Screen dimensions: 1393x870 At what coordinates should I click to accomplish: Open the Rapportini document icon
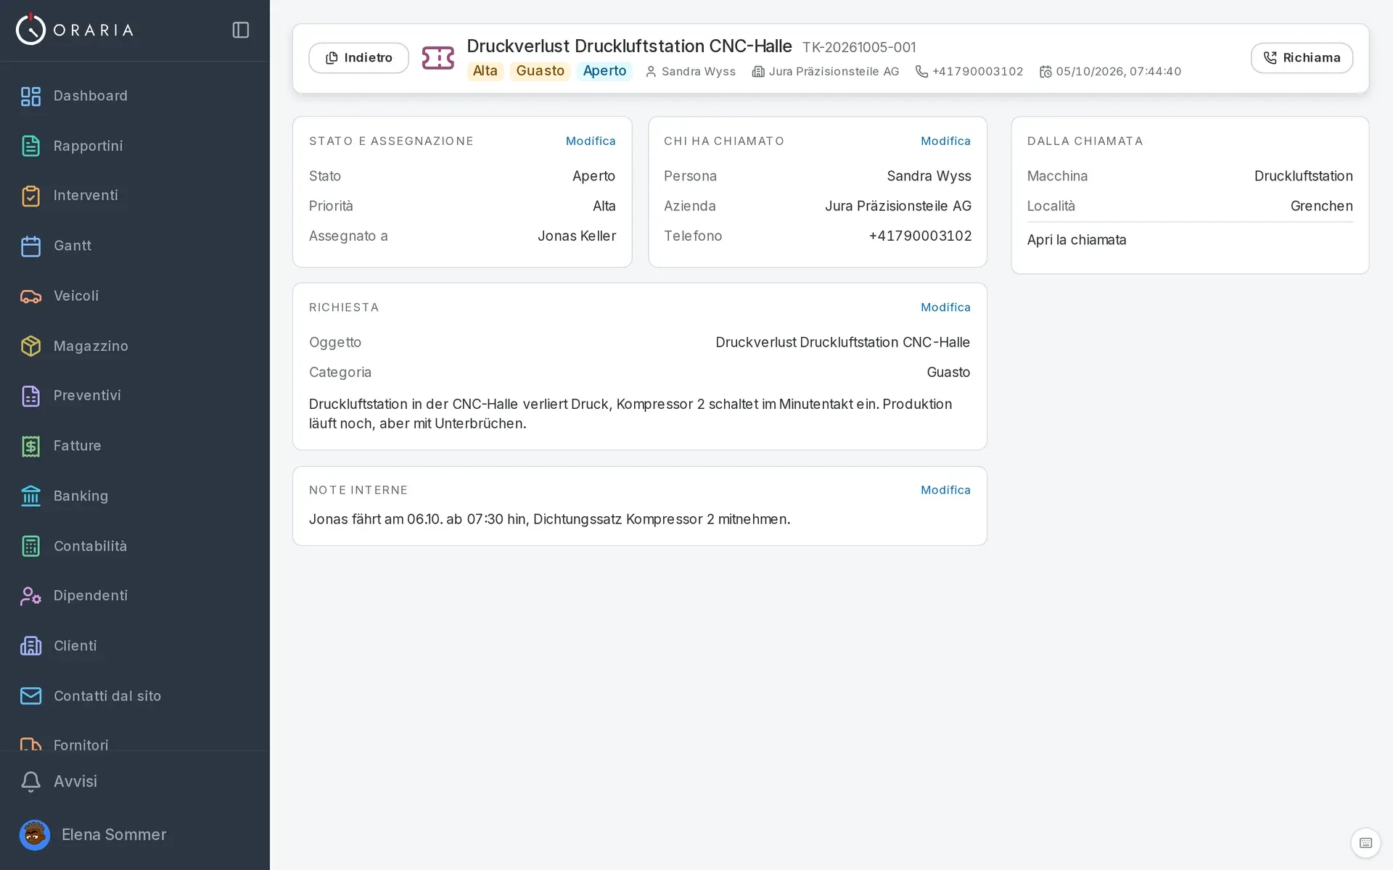coord(30,146)
